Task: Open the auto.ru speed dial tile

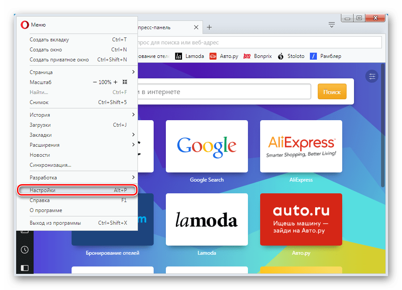Action: (x=301, y=219)
